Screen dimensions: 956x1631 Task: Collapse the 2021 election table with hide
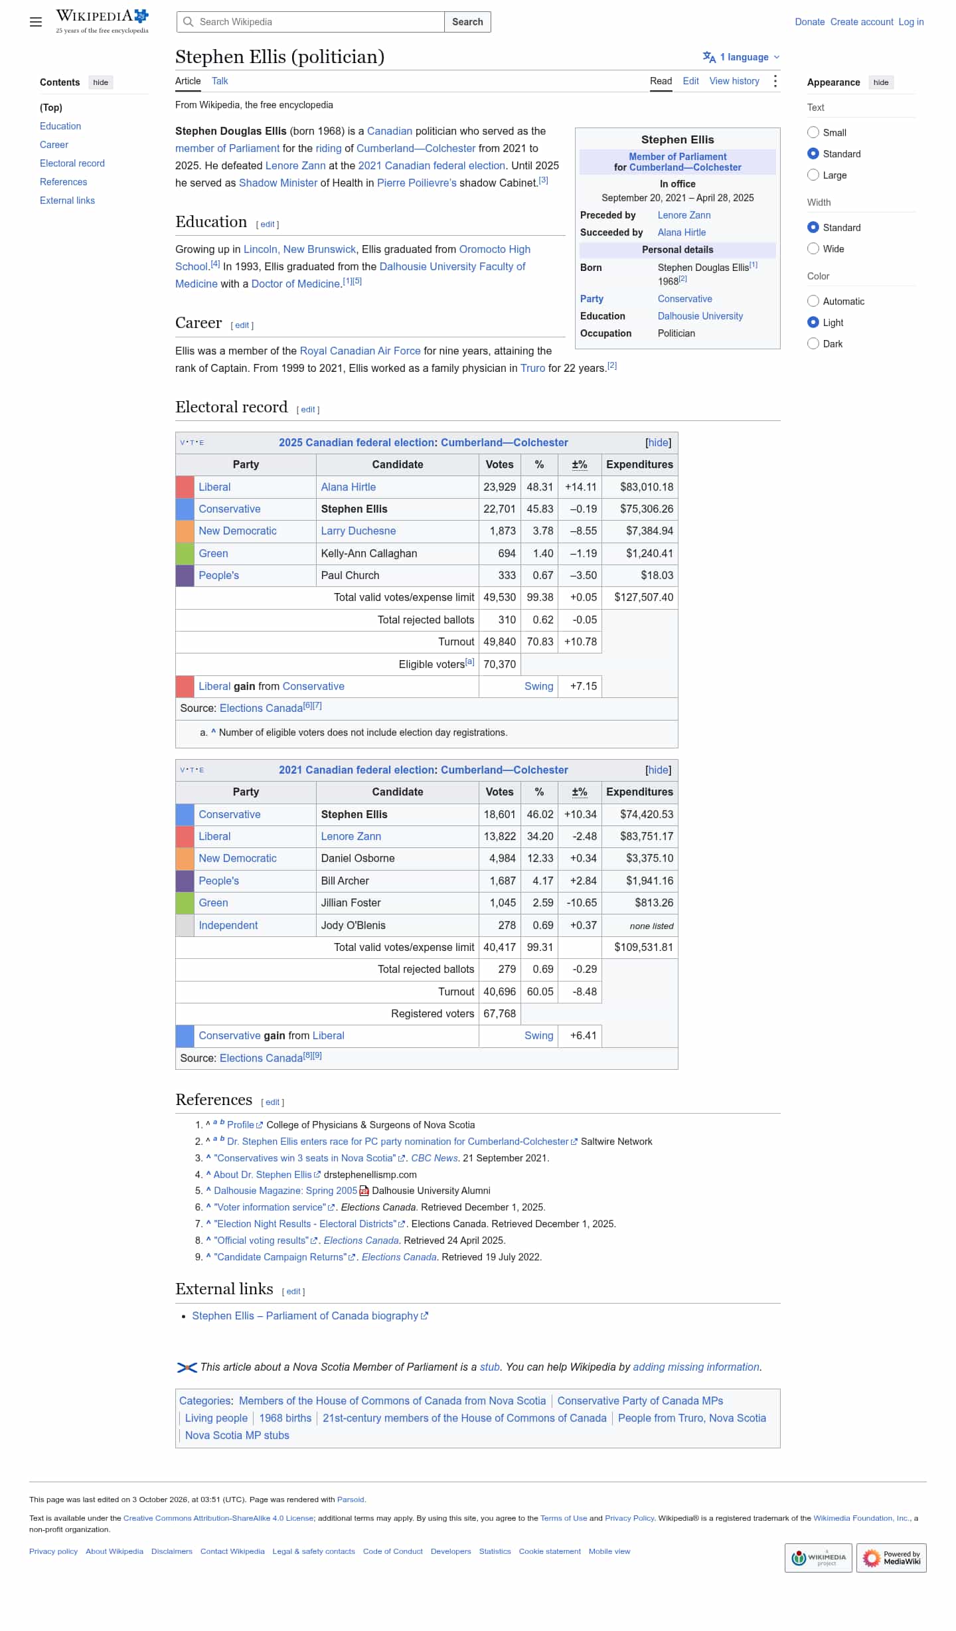pyautogui.click(x=658, y=770)
